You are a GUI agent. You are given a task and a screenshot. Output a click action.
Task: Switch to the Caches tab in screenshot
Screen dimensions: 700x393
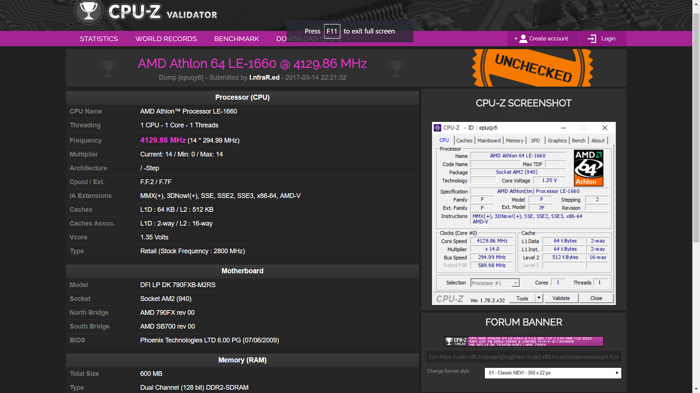[464, 140]
